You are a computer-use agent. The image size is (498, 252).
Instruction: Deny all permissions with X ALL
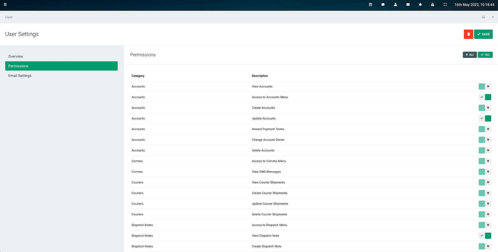pyautogui.click(x=470, y=55)
